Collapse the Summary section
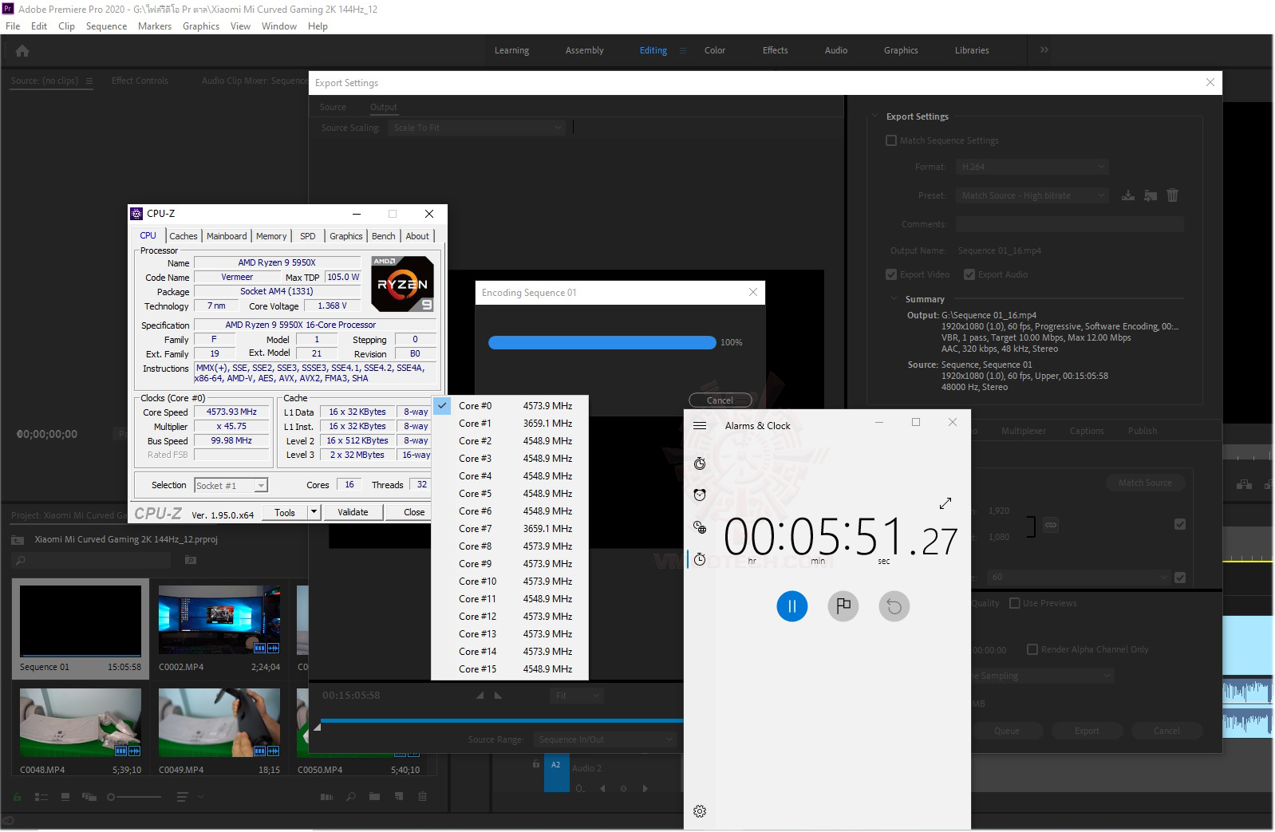This screenshot has height=832, width=1275. (894, 299)
